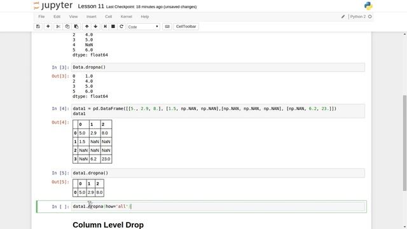Click the pencil edit mode icon
This screenshot has width=407, height=229.
point(343,17)
